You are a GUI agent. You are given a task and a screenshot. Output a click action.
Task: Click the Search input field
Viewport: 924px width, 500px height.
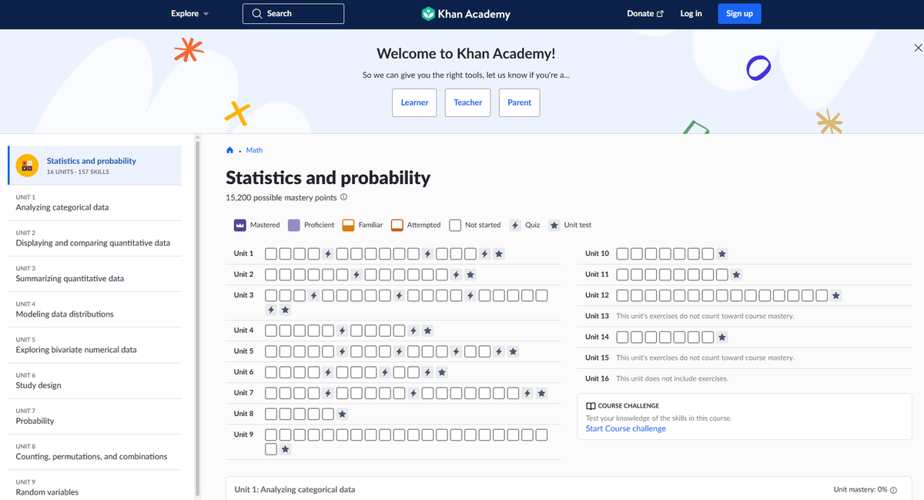293,14
